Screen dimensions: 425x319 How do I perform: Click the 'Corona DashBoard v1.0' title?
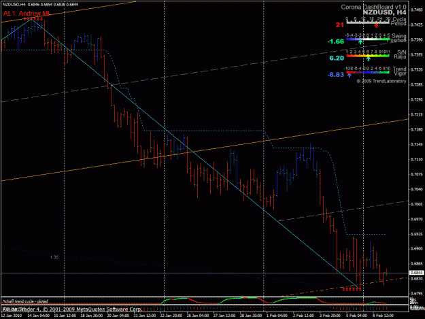pyautogui.click(x=373, y=7)
